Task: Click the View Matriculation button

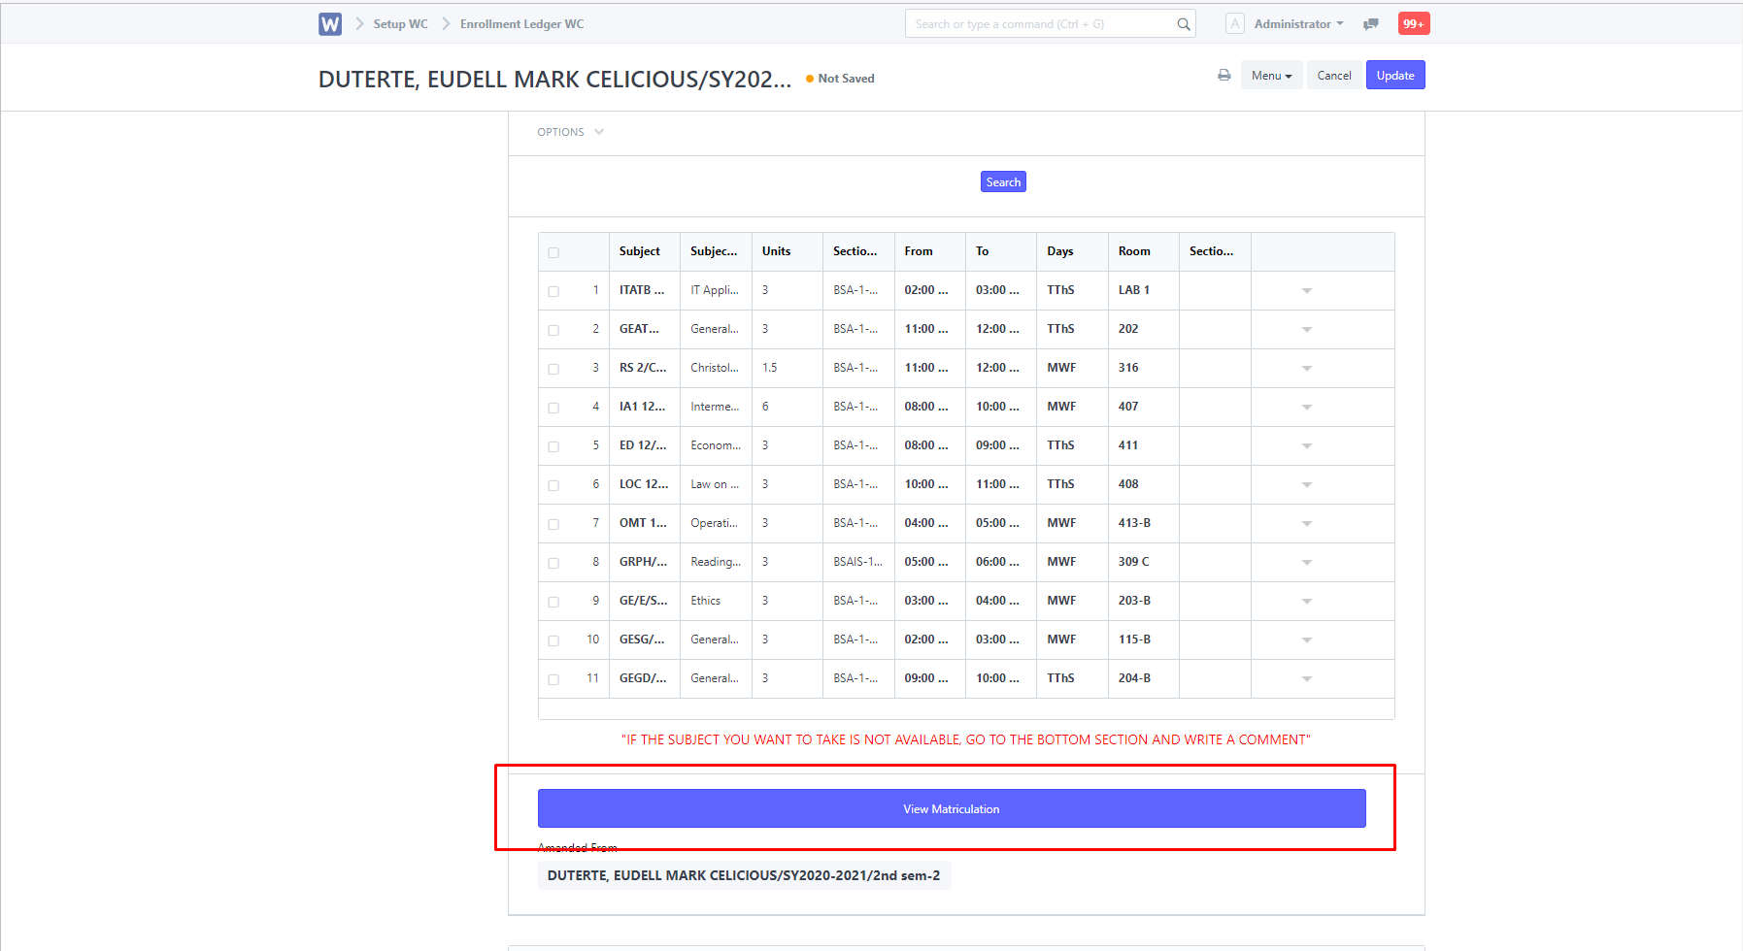Action: 952,808
